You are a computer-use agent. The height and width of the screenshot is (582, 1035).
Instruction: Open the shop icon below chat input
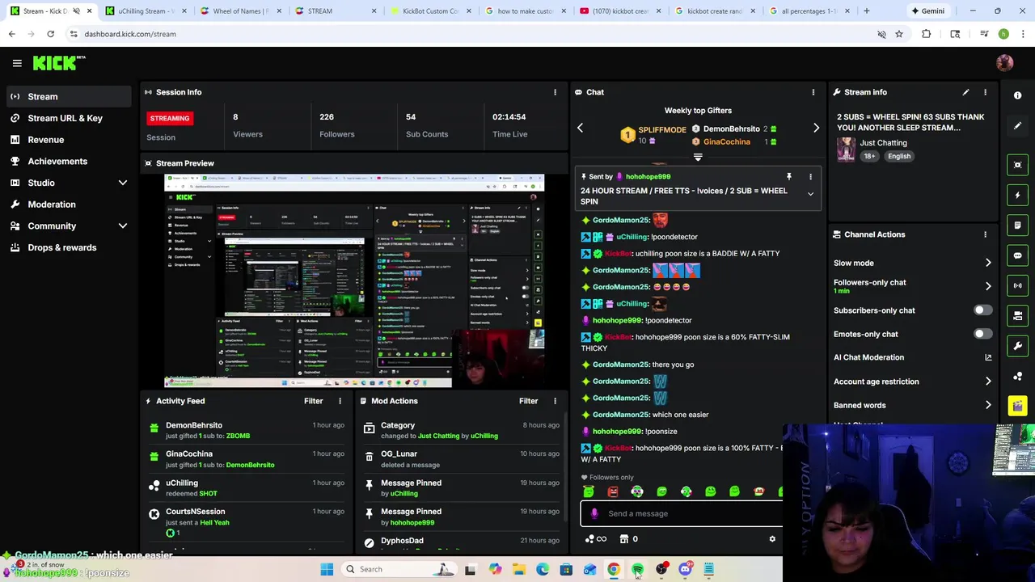[623, 539]
